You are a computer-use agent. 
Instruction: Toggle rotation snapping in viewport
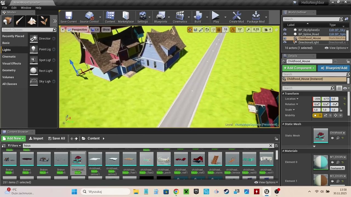click(233, 30)
